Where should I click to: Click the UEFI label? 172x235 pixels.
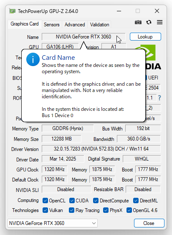click(x=153, y=78)
